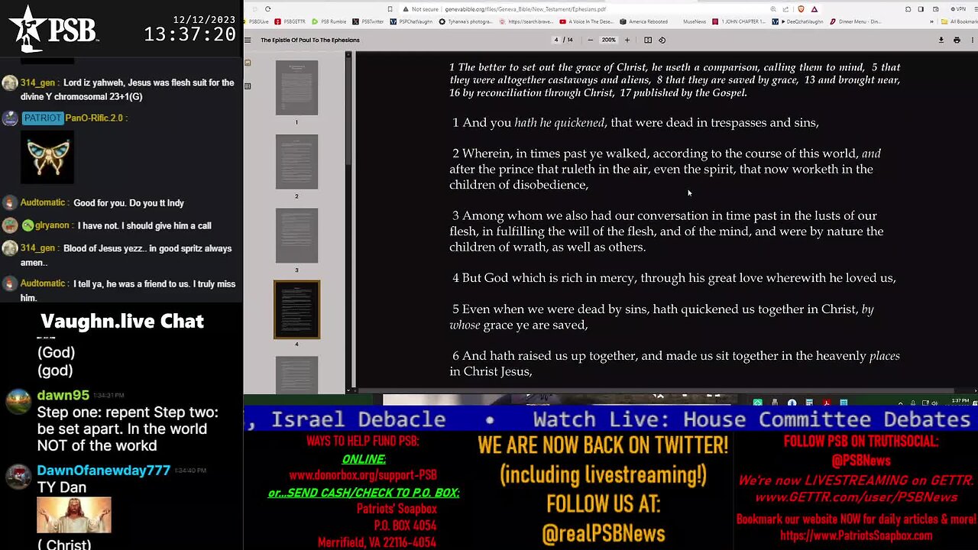Open the Dinner Menu bookmark
Image resolution: width=978 pixels, height=550 pixels.
(x=856, y=21)
